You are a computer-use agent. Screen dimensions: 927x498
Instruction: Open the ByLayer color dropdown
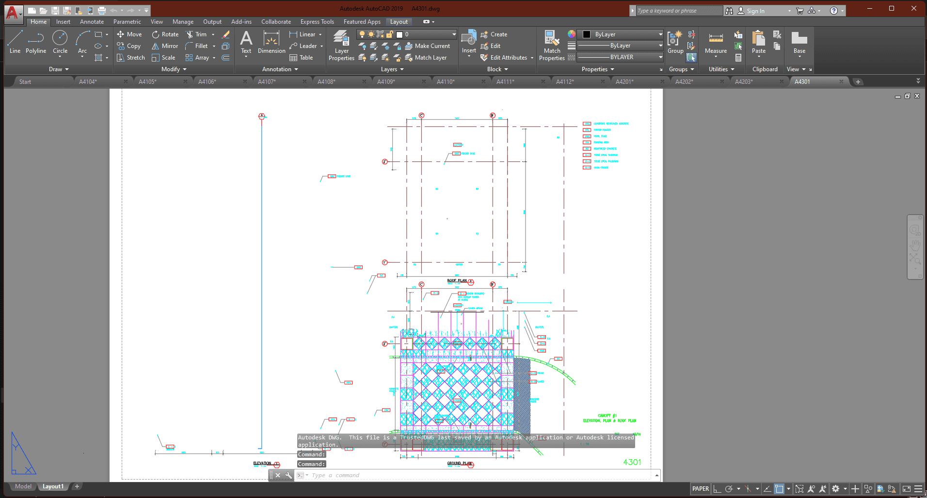pyautogui.click(x=660, y=34)
